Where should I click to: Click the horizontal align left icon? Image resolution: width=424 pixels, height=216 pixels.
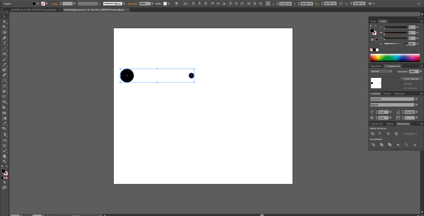point(194,4)
